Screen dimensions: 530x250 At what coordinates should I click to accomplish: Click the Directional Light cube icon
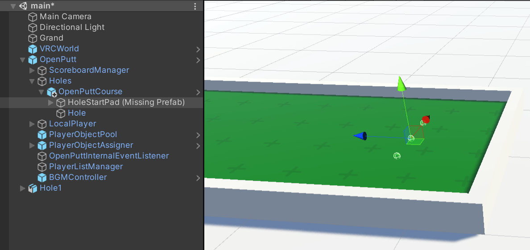coord(33,27)
